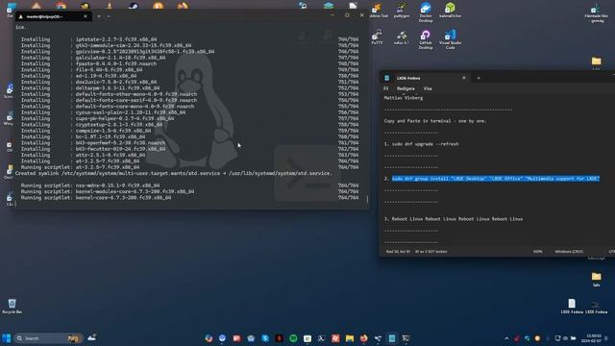This screenshot has width=615, height=346.
Task: Launch Docker Desktop from the desktop
Action: tap(426, 12)
